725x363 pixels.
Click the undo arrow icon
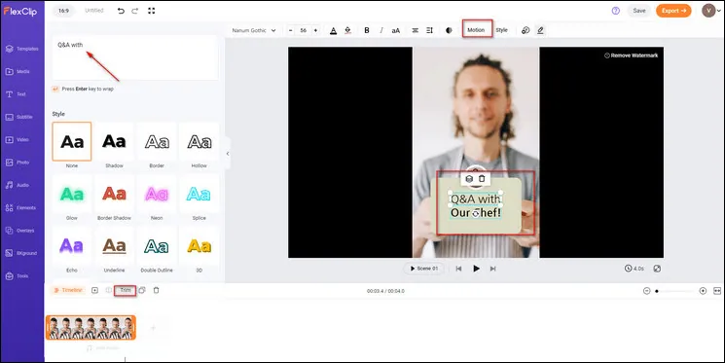pyautogui.click(x=121, y=11)
